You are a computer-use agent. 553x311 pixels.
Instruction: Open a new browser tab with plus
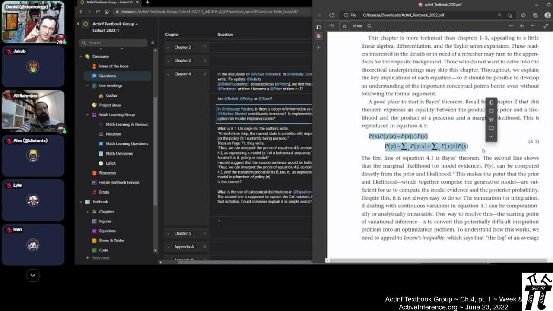[x=147, y=2]
